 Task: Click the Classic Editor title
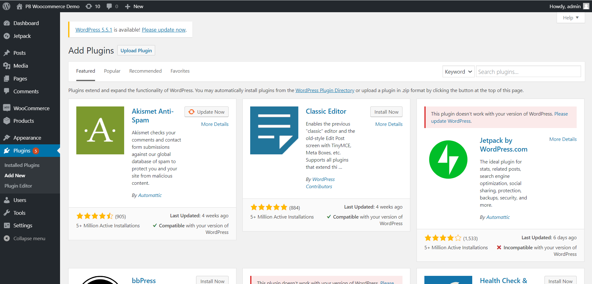[x=326, y=111]
